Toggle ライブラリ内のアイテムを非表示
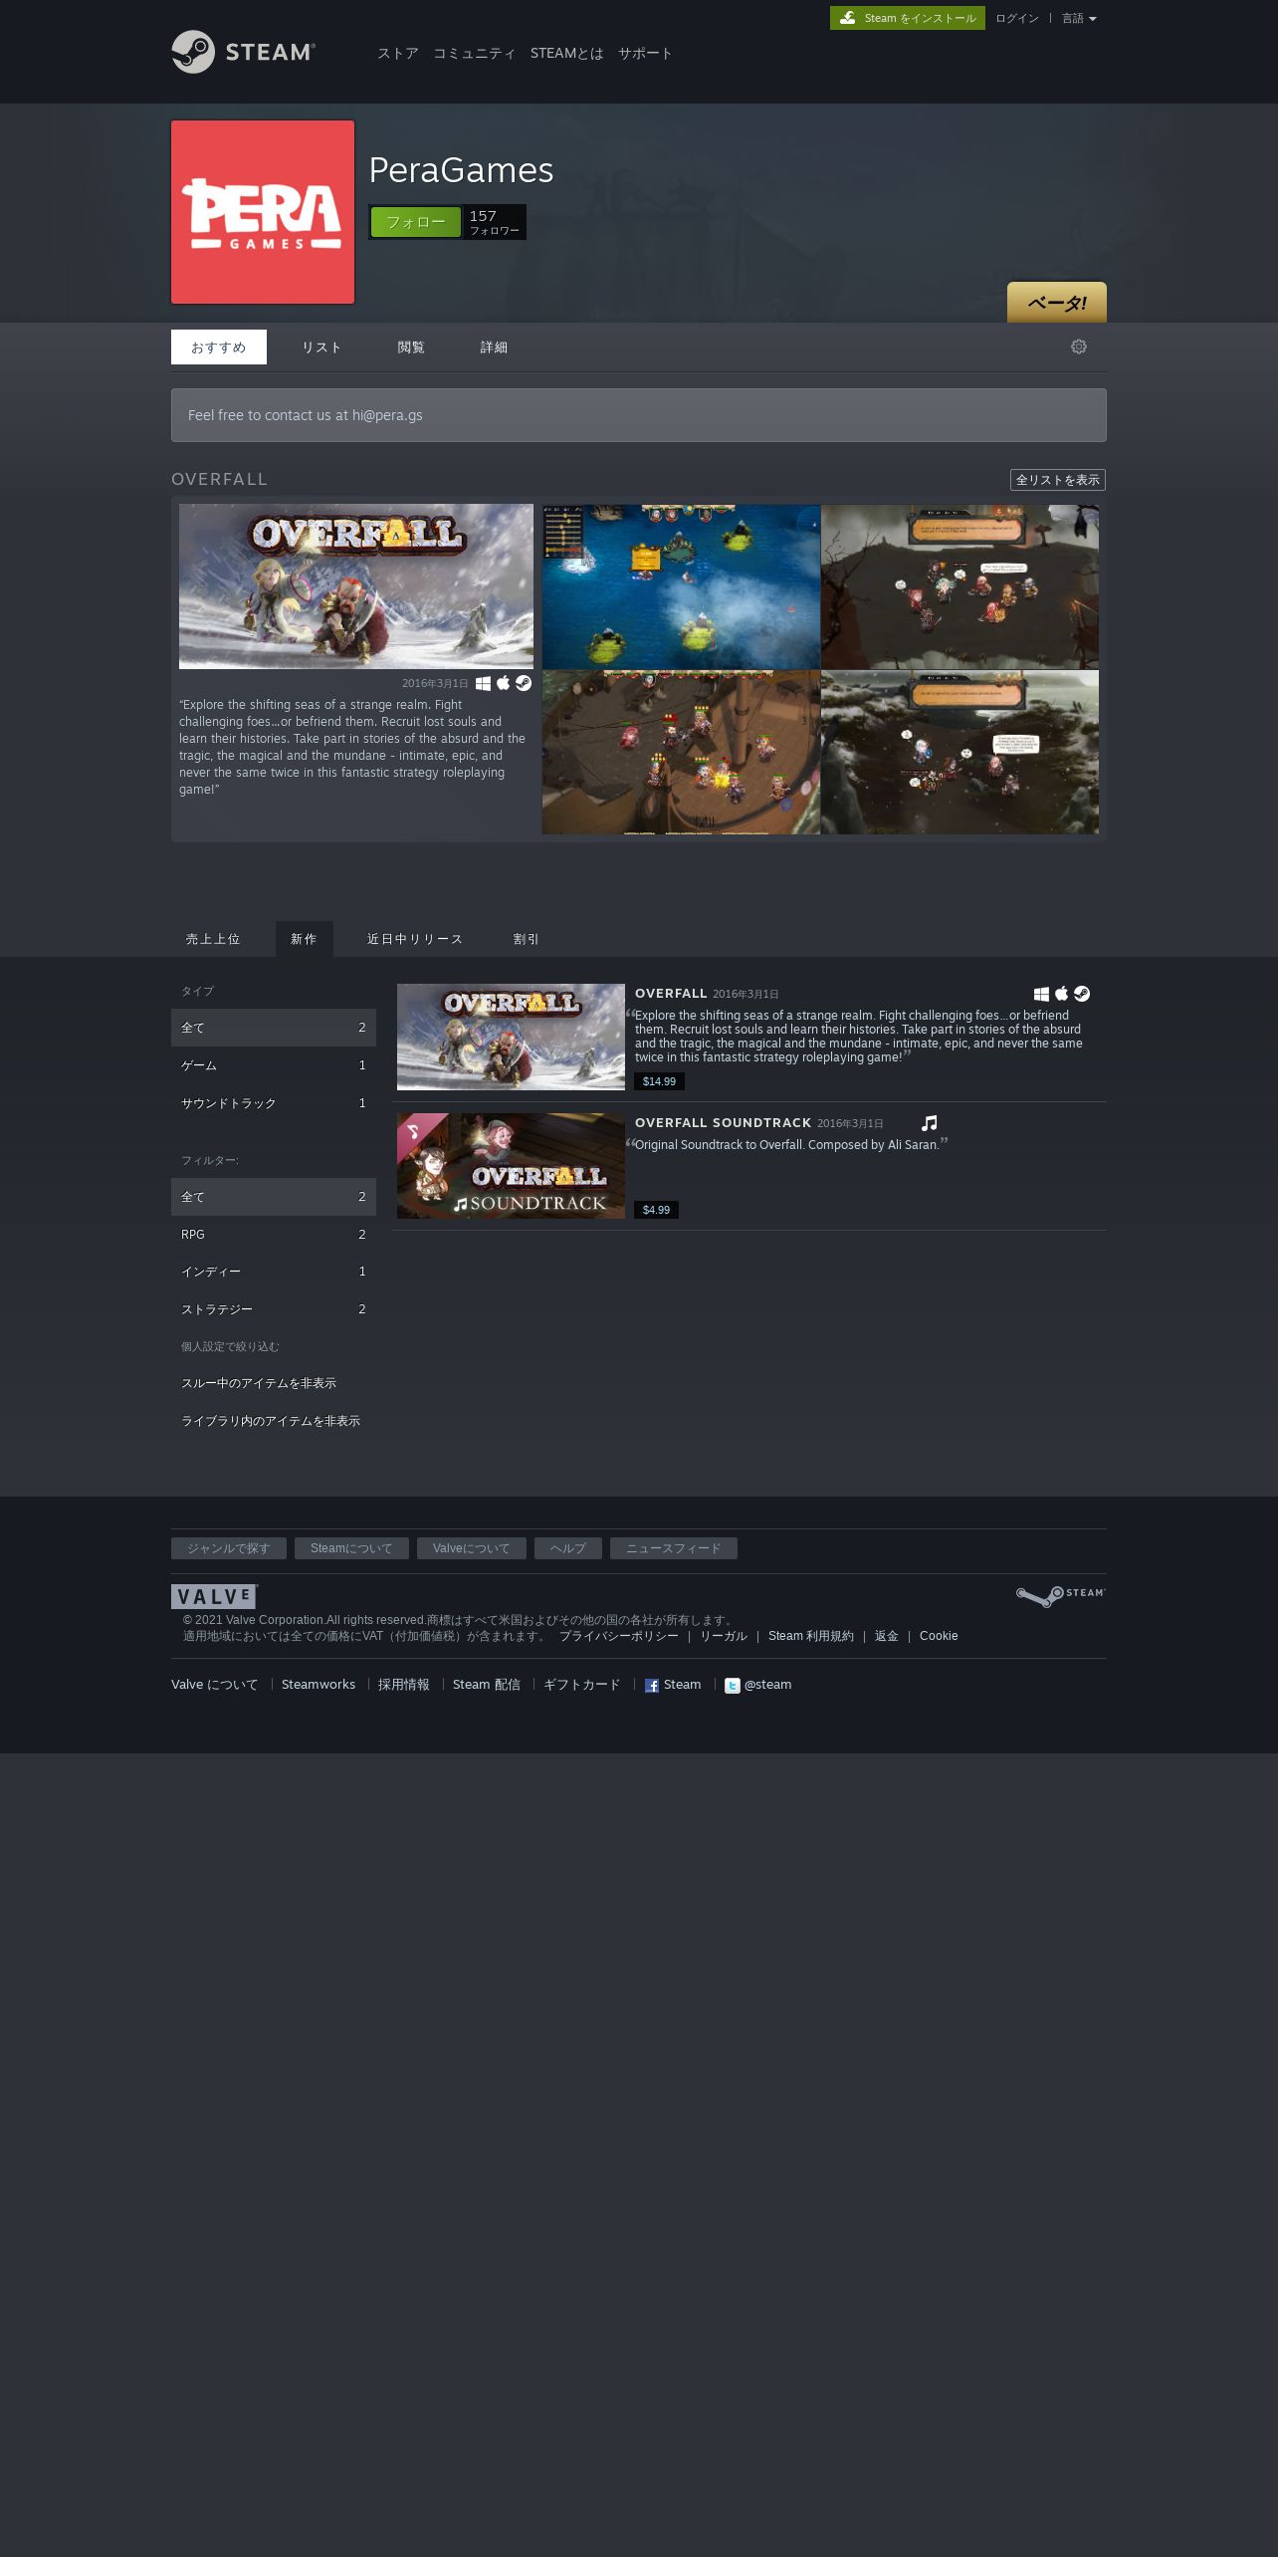Screen dimensions: 1278x2557 (x=274, y=1421)
